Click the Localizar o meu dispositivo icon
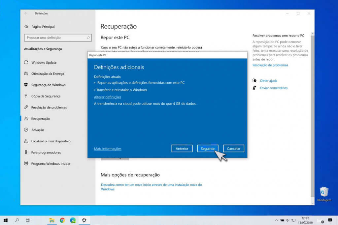 (x=26, y=141)
